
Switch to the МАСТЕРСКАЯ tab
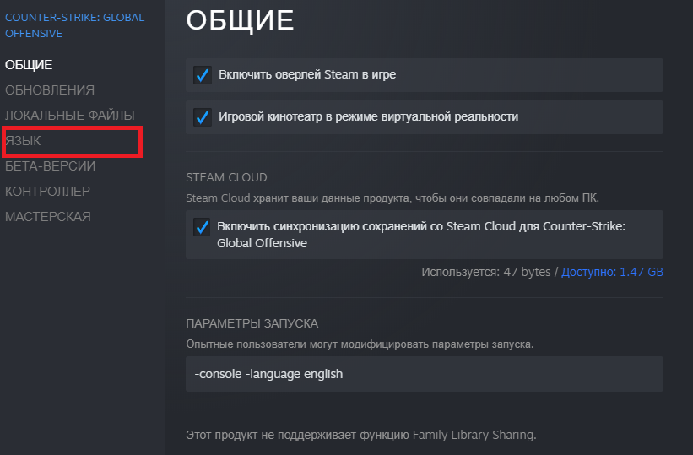click(48, 217)
